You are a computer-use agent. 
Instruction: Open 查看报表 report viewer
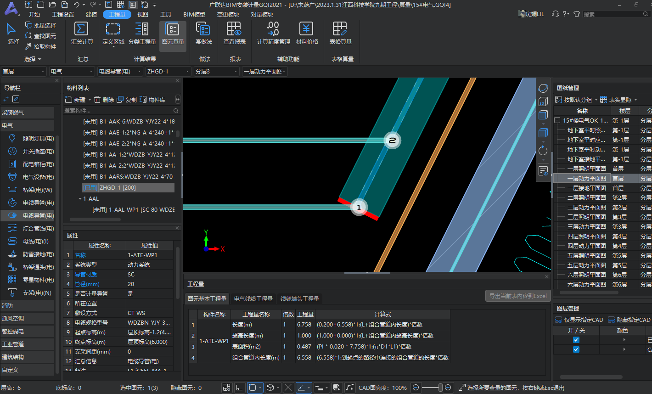(234, 34)
